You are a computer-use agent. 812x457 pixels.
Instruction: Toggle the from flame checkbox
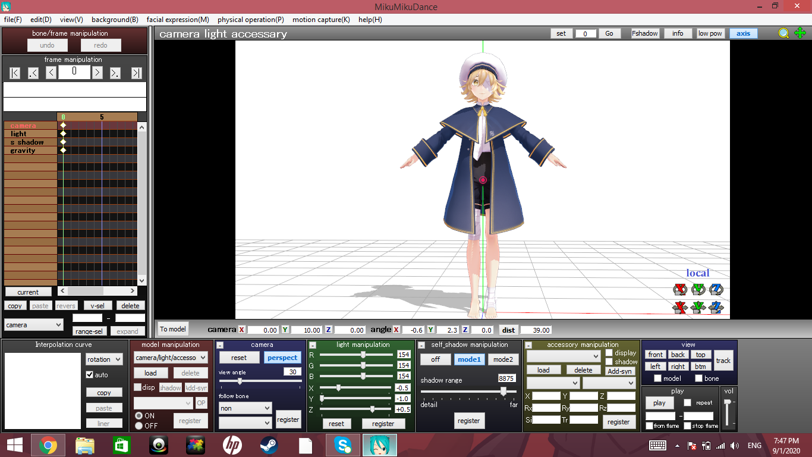tap(649, 426)
